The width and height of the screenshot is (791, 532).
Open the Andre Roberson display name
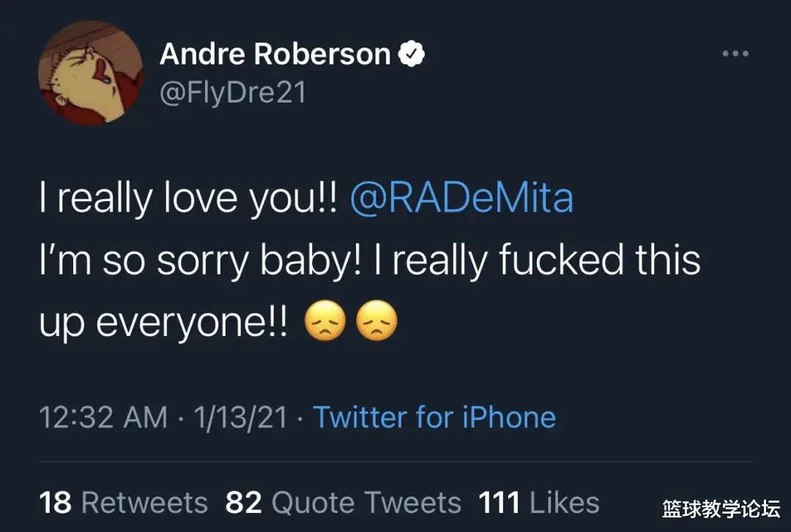tap(275, 54)
